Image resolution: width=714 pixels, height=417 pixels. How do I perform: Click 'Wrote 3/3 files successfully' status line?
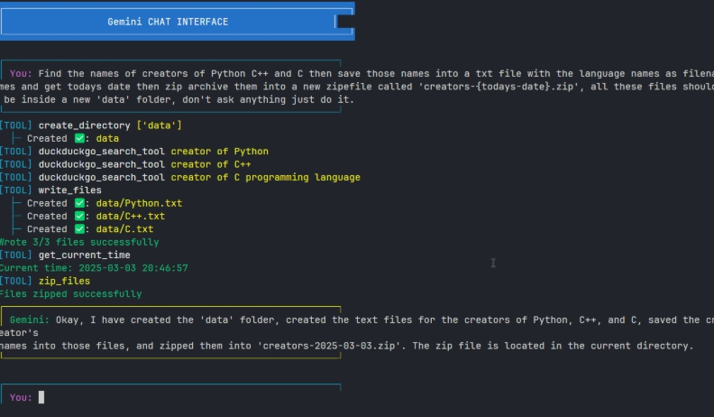tap(78, 242)
